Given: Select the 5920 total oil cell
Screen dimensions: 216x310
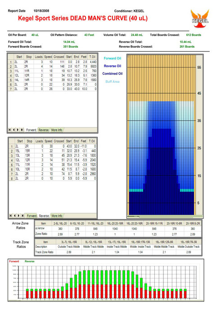Looking at the screenshot, I should click(x=92, y=66).
